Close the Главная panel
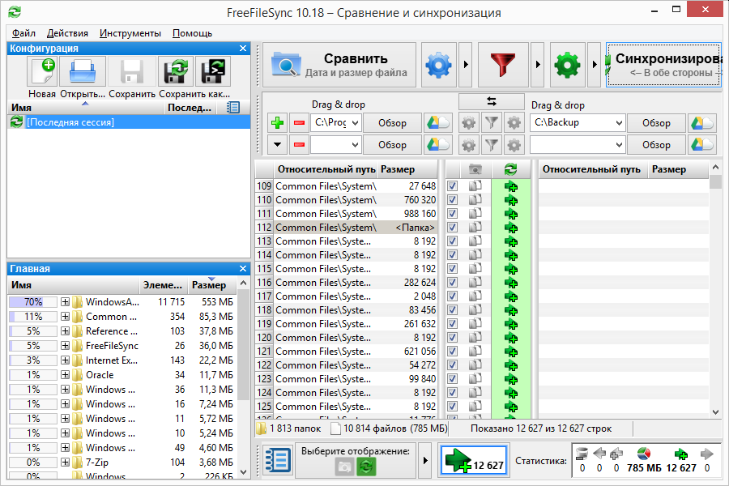This screenshot has width=729, height=486. [243, 269]
